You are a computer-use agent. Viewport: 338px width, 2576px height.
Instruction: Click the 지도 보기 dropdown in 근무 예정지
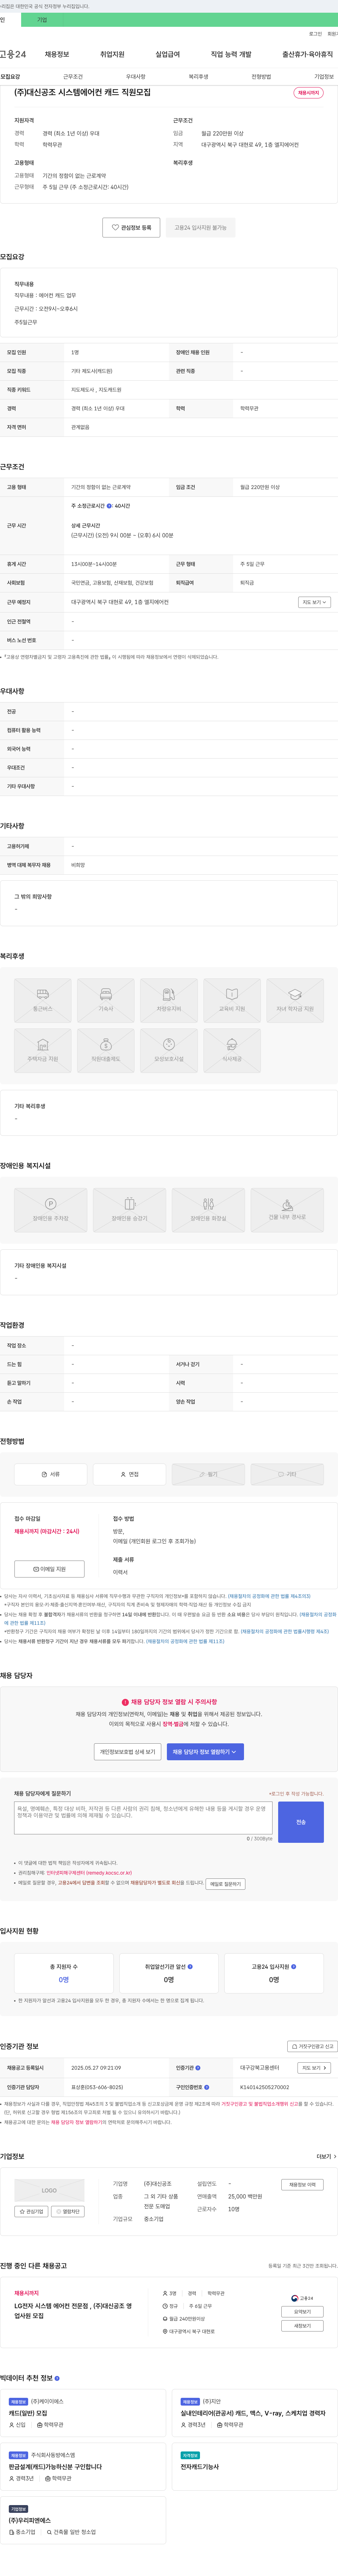[x=314, y=602]
